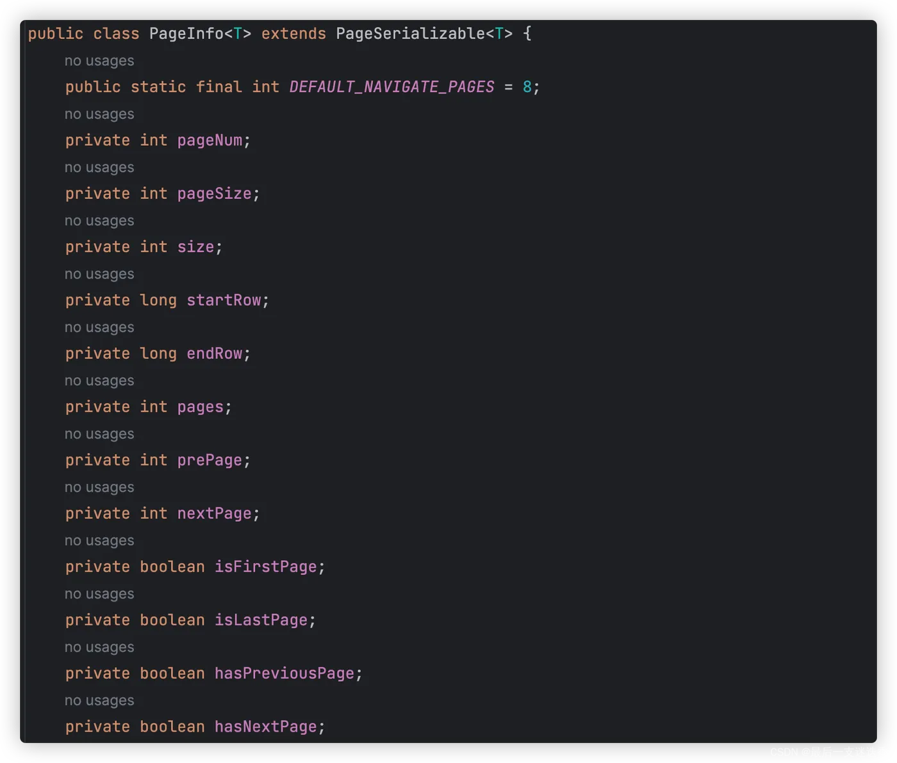Screen dimensions: 897x763
Task: Click the size field name
Action: [195, 247]
